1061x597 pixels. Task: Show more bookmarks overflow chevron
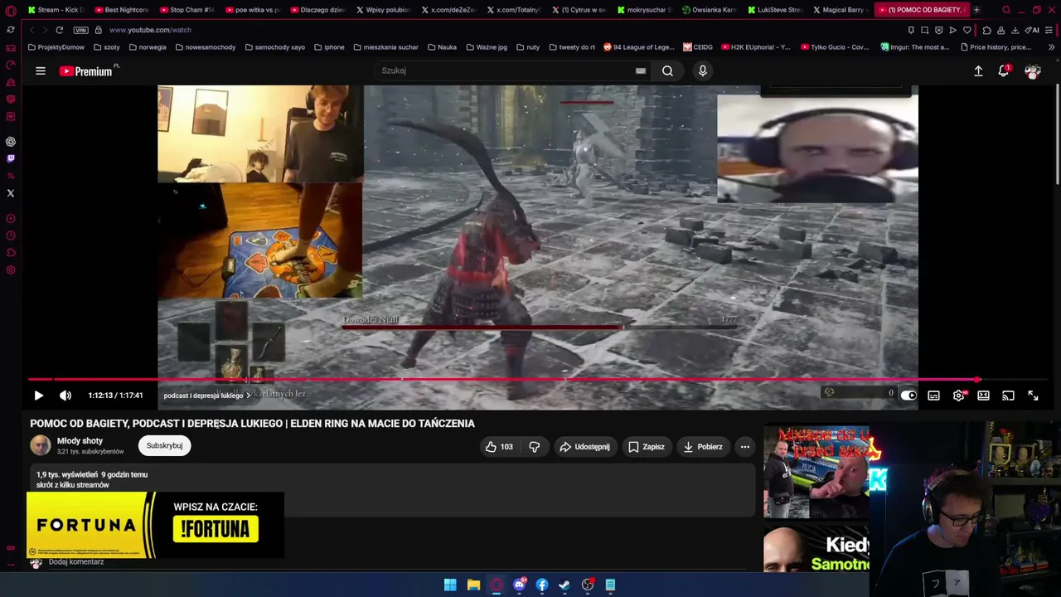click(1051, 47)
